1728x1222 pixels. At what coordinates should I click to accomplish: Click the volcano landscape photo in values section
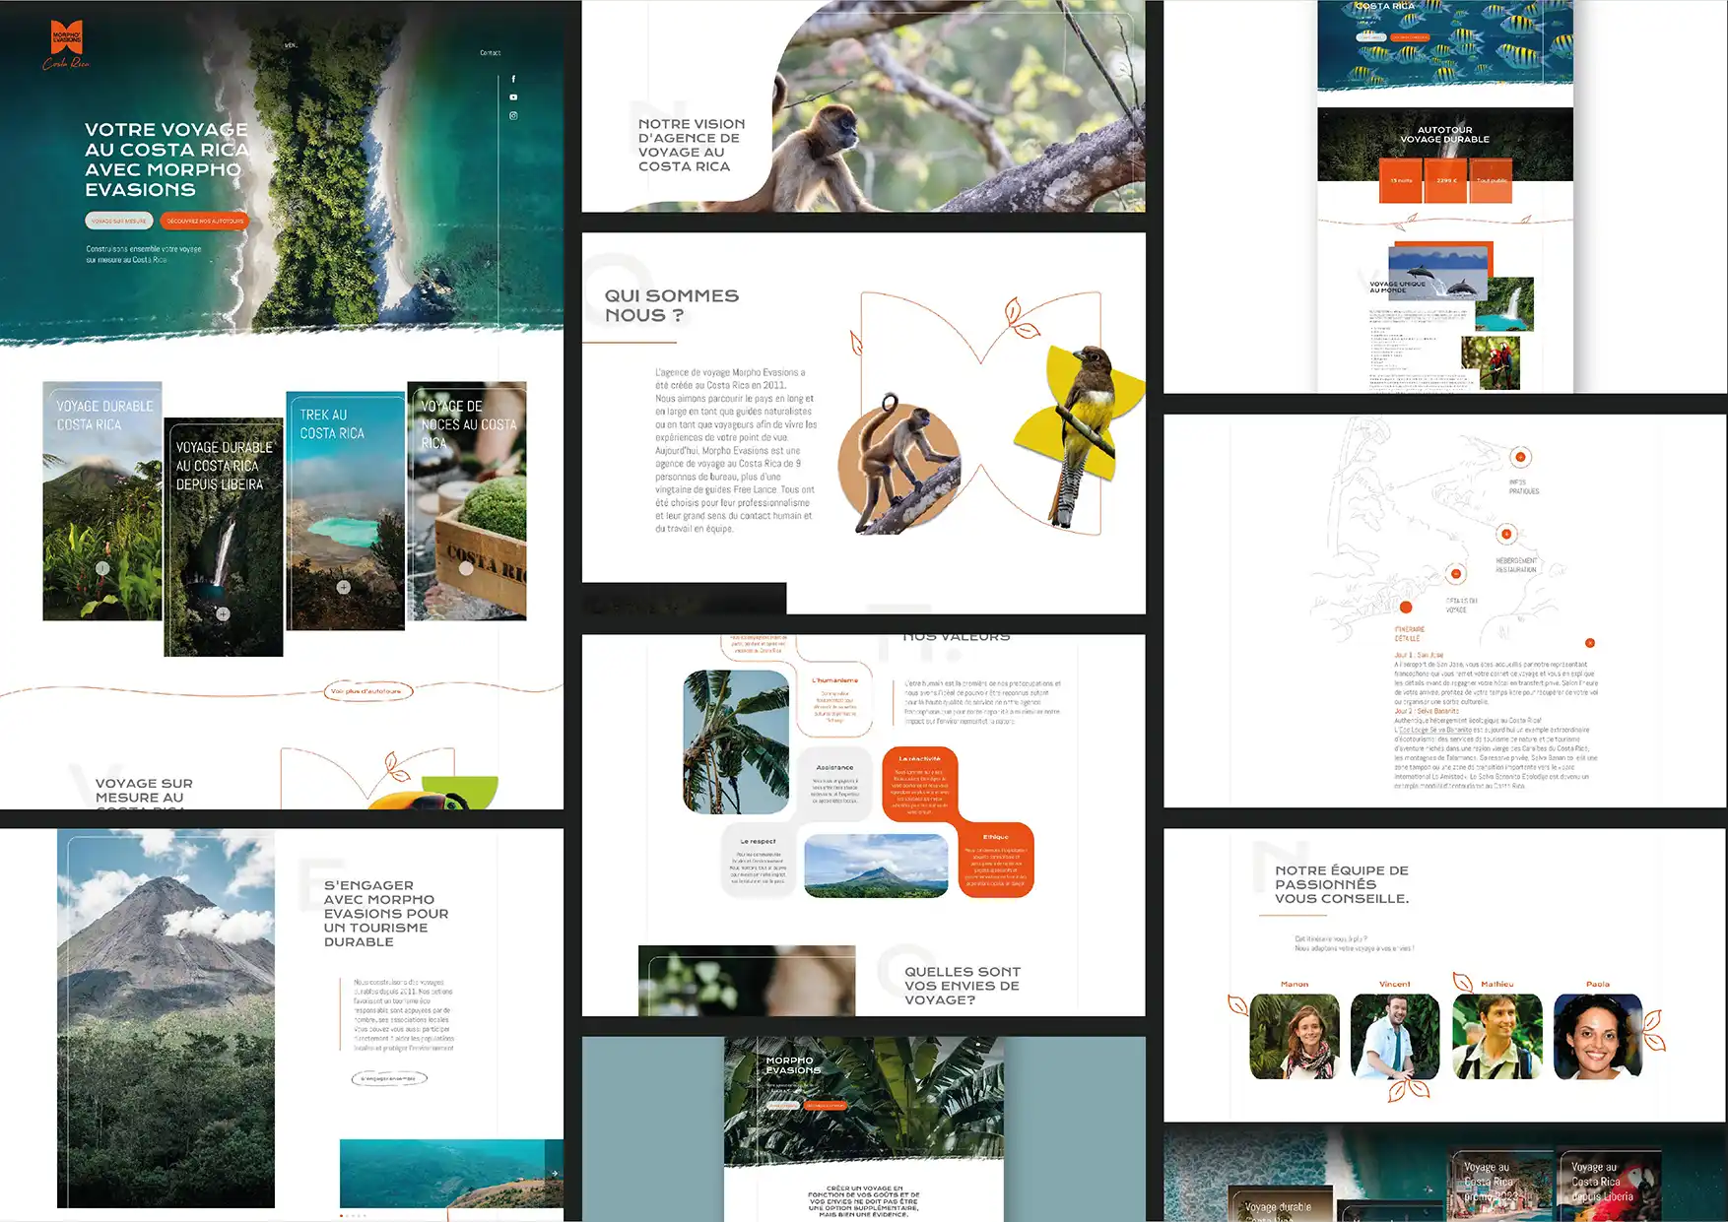[876, 867]
